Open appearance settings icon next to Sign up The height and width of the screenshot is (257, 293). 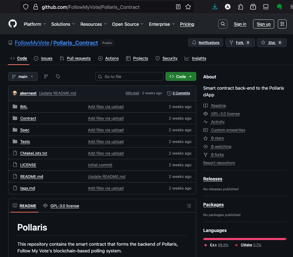pos(282,24)
